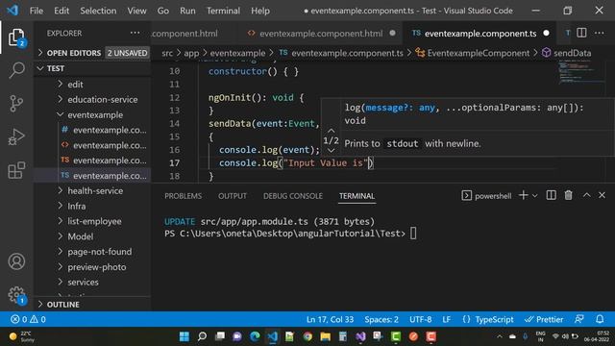Viewport: 615px width, 346px height.
Task: Switch to the Debug Console tab
Action: tap(293, 196)
